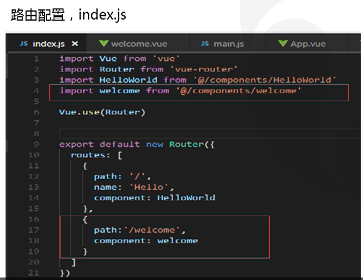The height and width of the screenshot is (280, 363).
Task: Close the index.js tab
Action: 75,44
